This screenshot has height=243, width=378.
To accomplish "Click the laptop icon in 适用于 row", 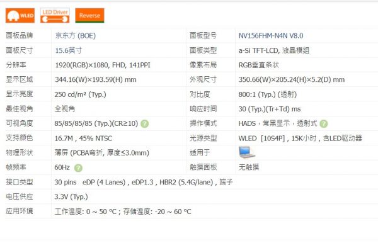I will [246, 152].
